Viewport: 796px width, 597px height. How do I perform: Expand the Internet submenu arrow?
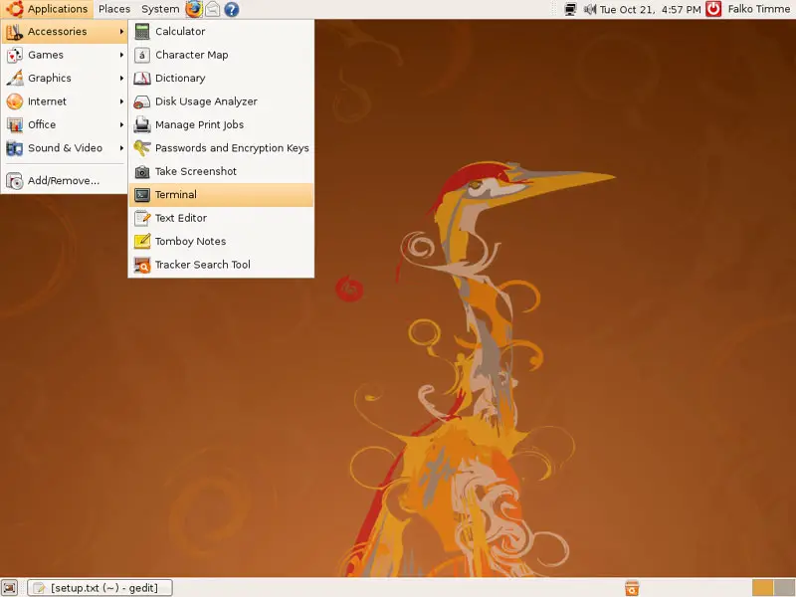pyautogui.click(x=121, y=101)
